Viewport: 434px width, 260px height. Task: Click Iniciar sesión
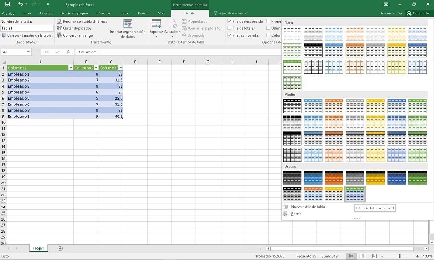392,13
